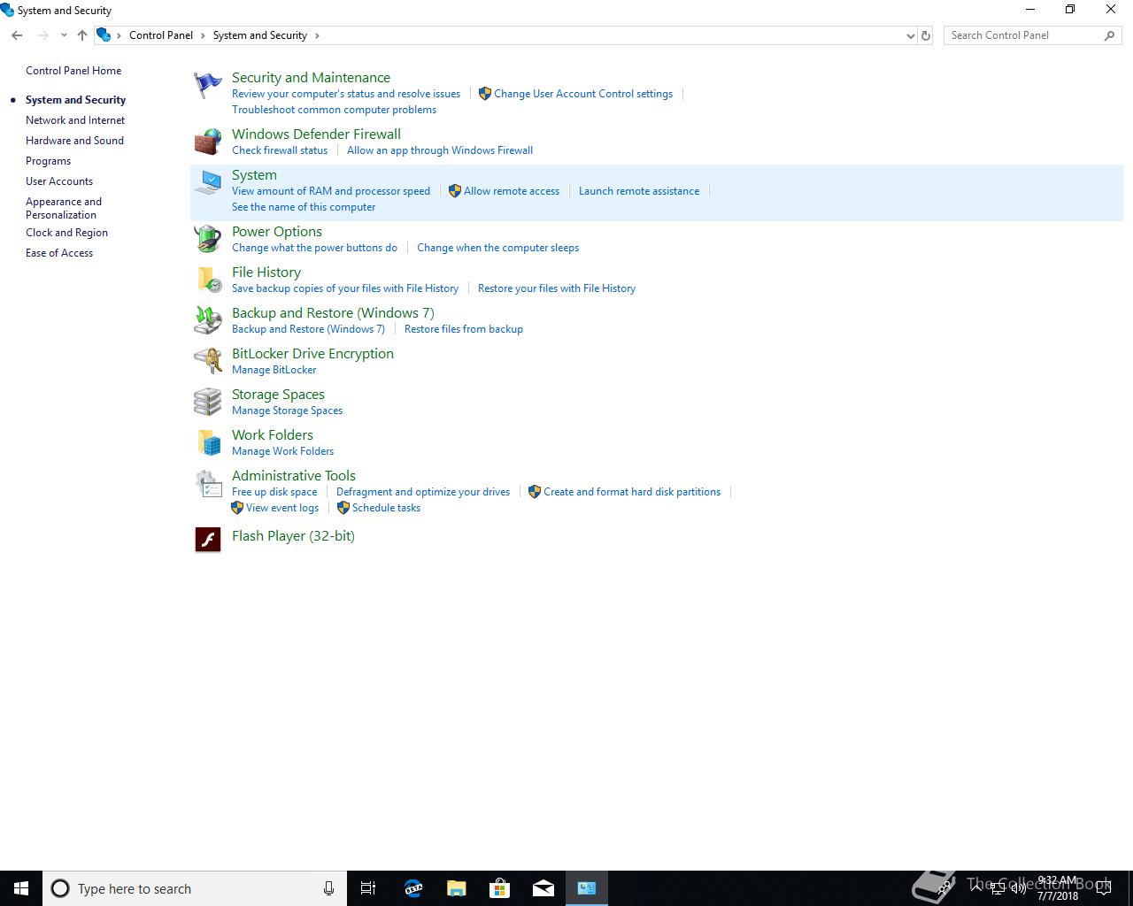Screen dimensions: 1133x906
Task: Open the Windows Defender Firewall brick wall icon
Action: (208, 142)
